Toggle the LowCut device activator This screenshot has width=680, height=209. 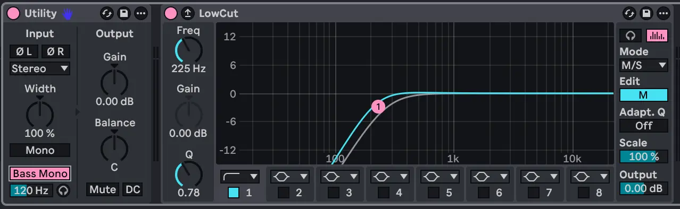coord(171,13)
